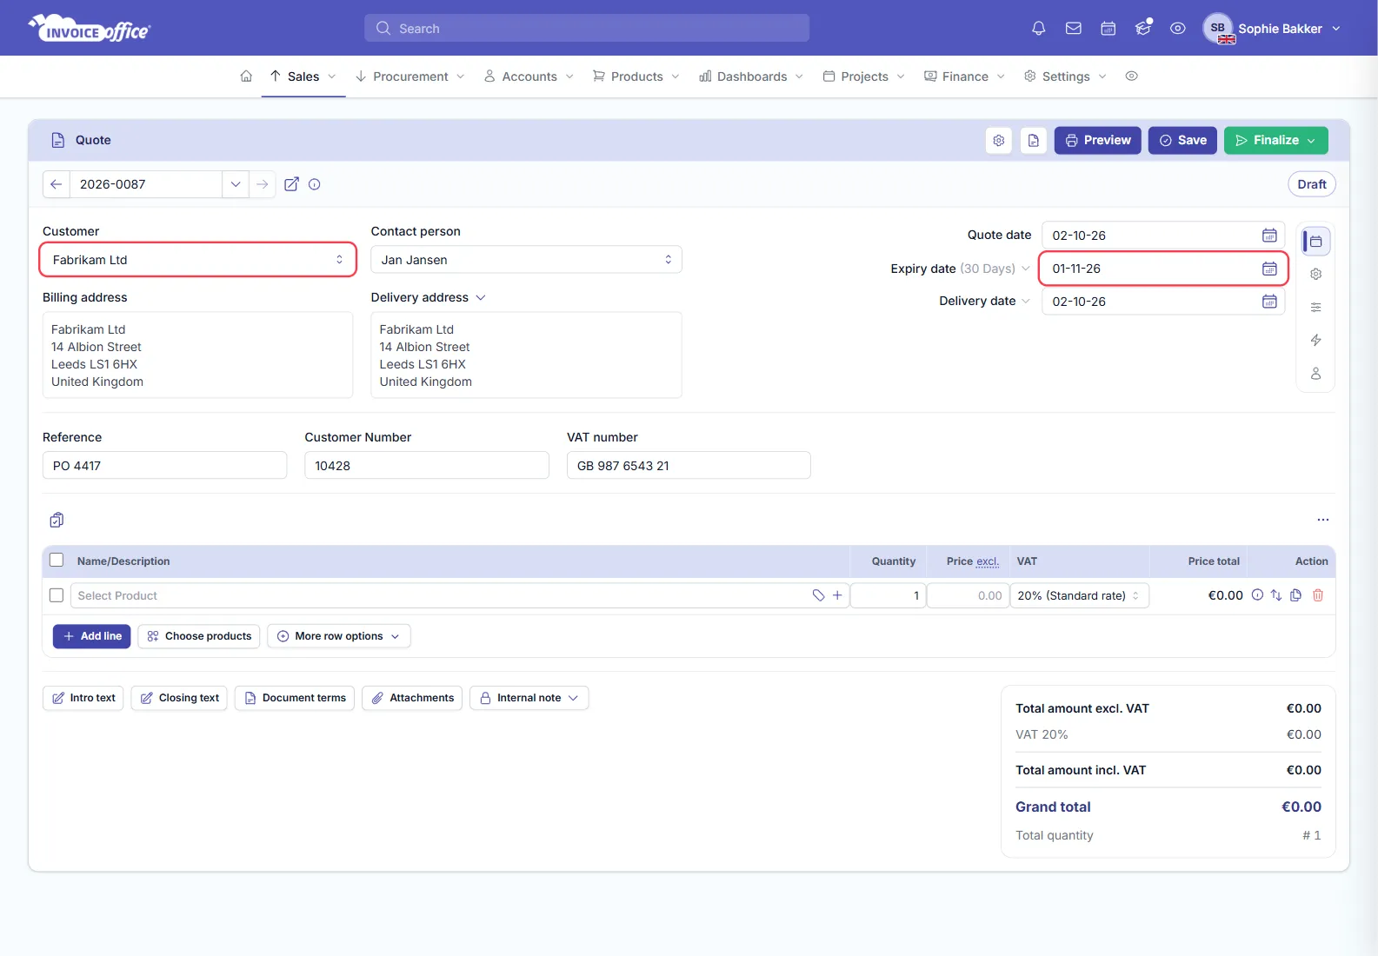Open the Contact person Jan Jansen dropdown
Screen dimensions: 1378x956
[526, 260]
